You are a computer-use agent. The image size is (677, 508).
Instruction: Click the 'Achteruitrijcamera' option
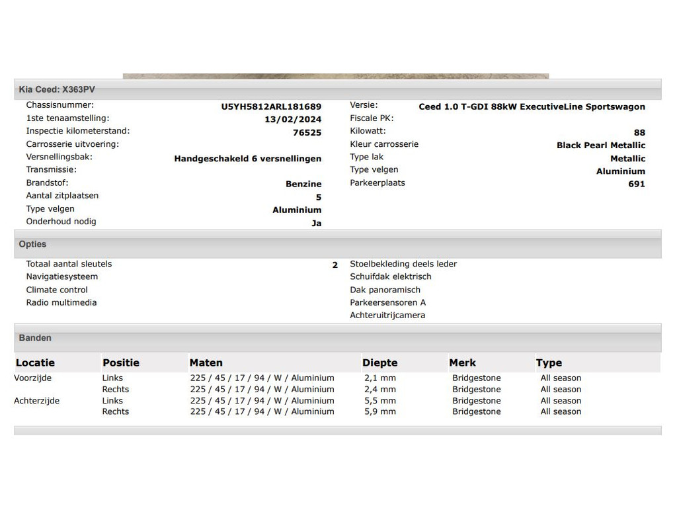(387, 316)
